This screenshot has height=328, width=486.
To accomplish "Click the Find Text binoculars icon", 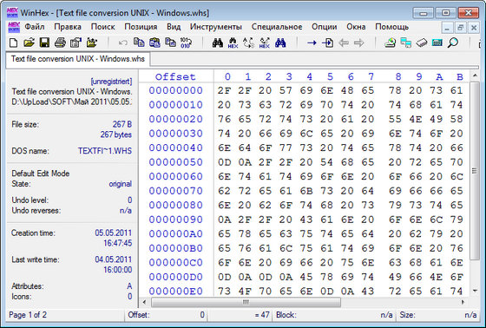I will pyautogui.click(x=218, y=43).
